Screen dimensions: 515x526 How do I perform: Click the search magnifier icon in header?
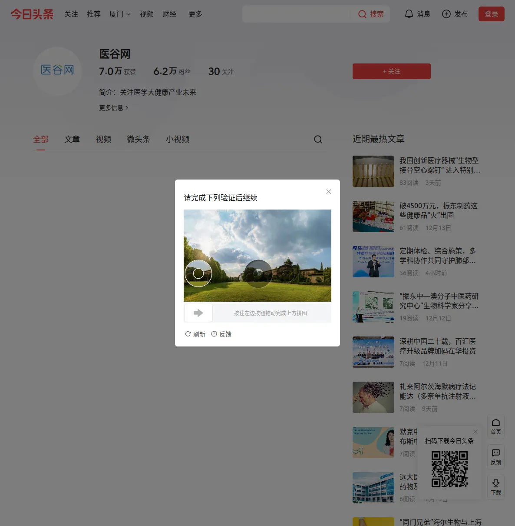362,14
